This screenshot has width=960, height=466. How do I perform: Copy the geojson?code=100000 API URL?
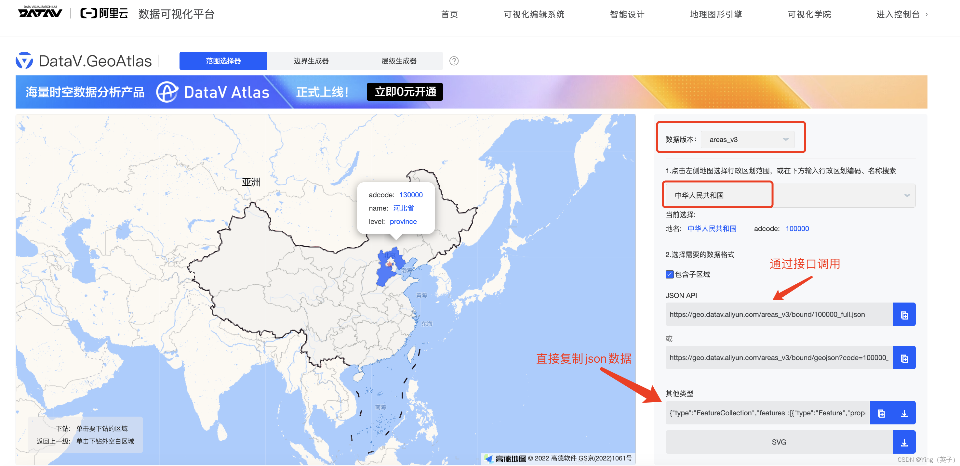pos(904,357)
